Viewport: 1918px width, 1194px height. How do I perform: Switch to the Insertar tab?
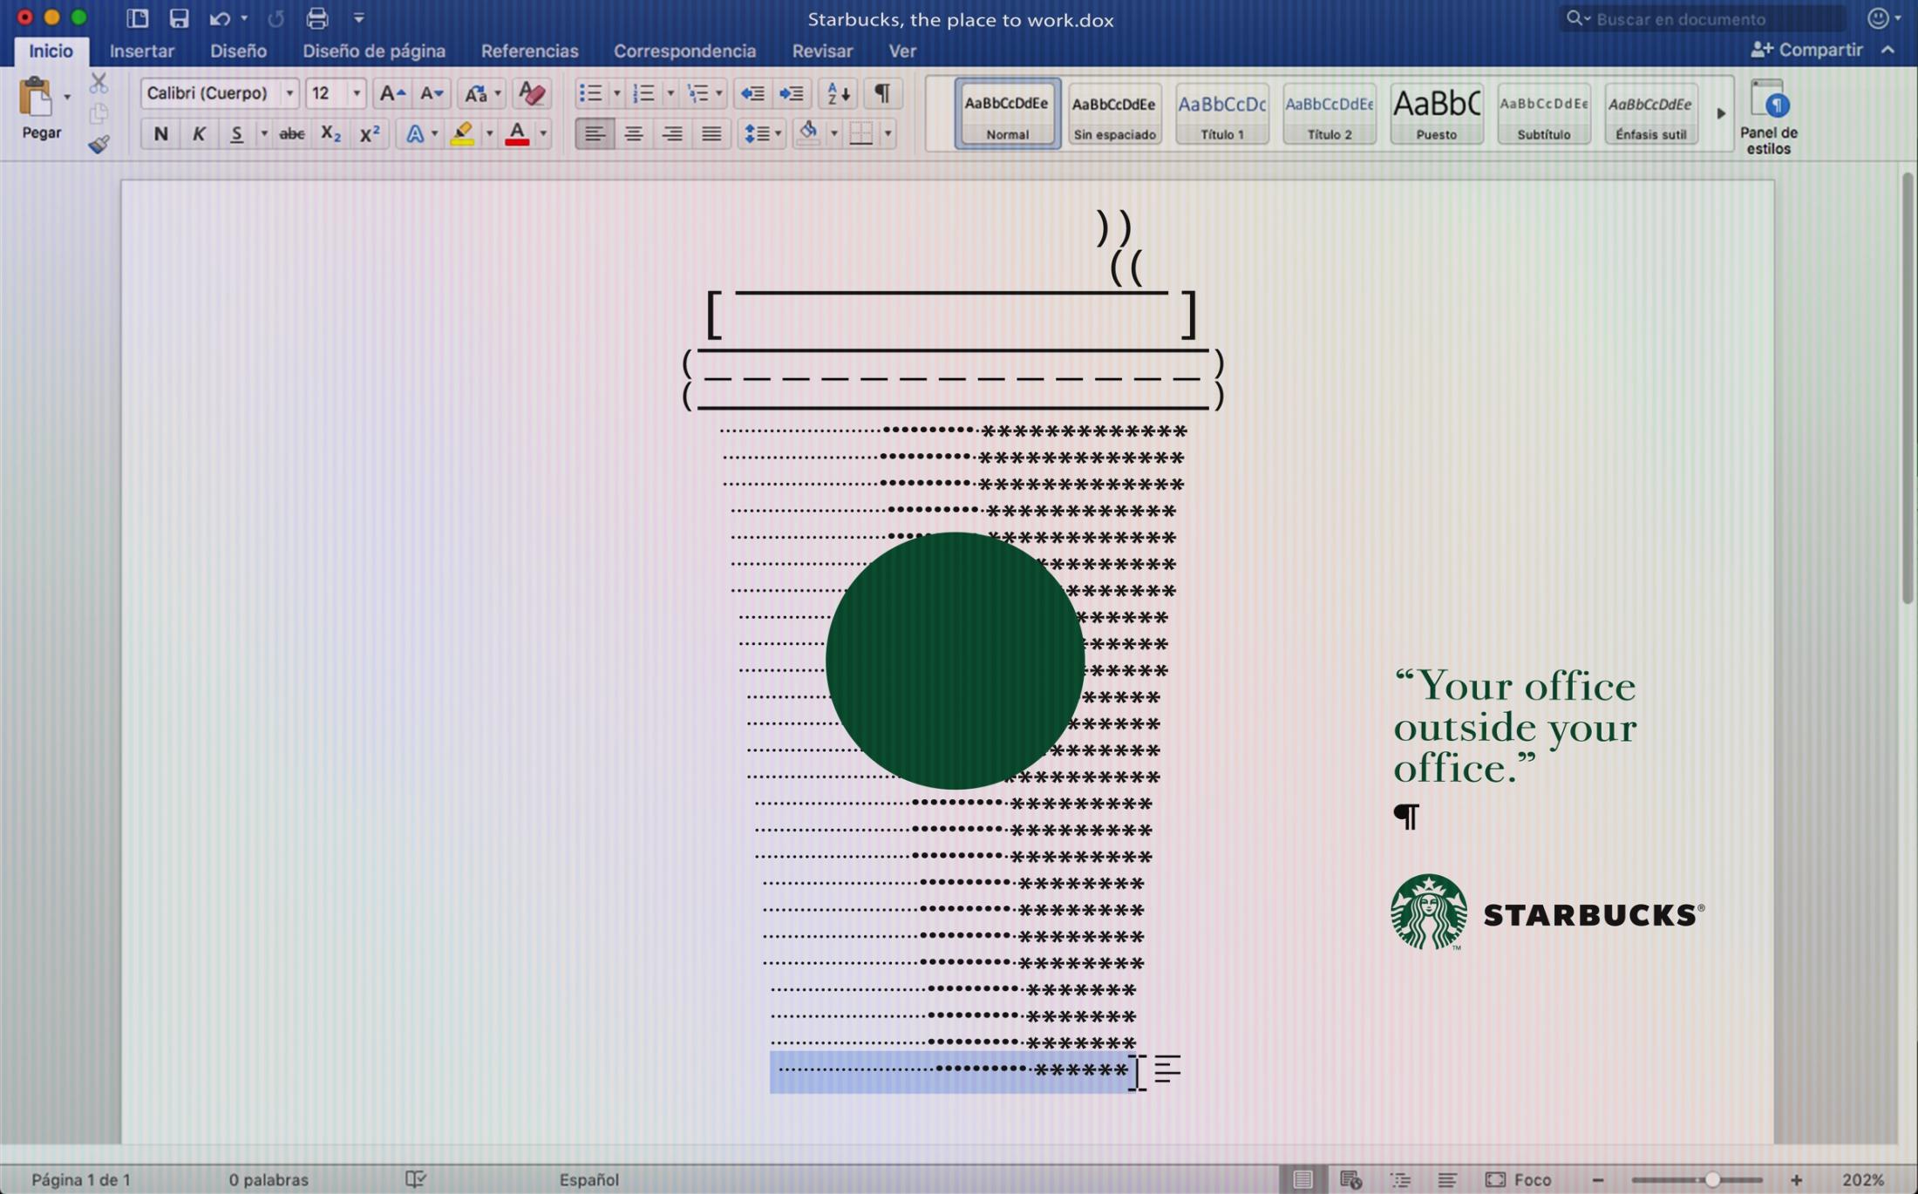click(x=141, y=51)
